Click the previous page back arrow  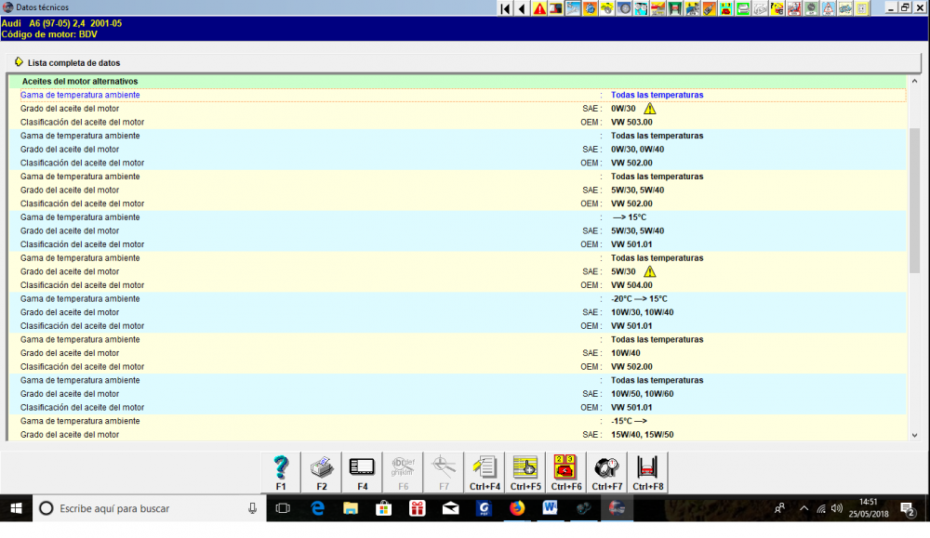point(522,8)
